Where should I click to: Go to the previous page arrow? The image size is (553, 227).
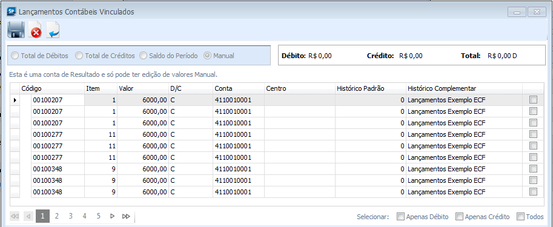pyautogui.click(x=29, y=216)
